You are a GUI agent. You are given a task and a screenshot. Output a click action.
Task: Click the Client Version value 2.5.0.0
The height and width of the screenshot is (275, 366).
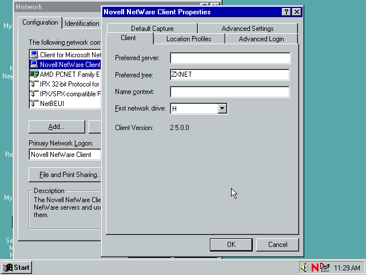pos(180,128)
